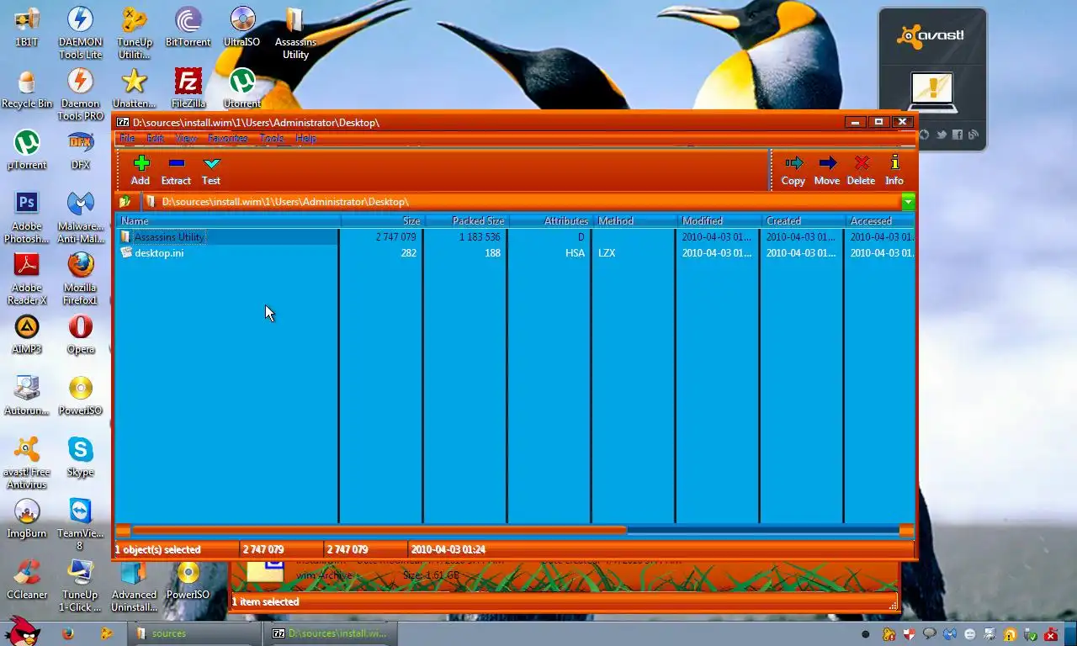Sort by the Packed Size column header

[x=466, y=220]
